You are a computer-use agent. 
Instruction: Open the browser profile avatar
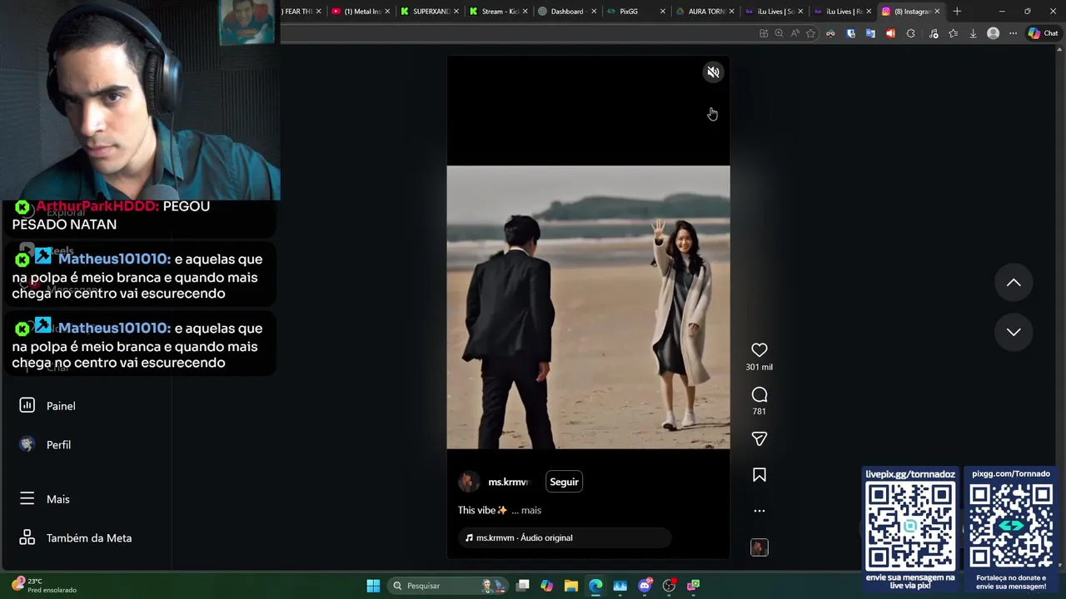click(993, 33)
